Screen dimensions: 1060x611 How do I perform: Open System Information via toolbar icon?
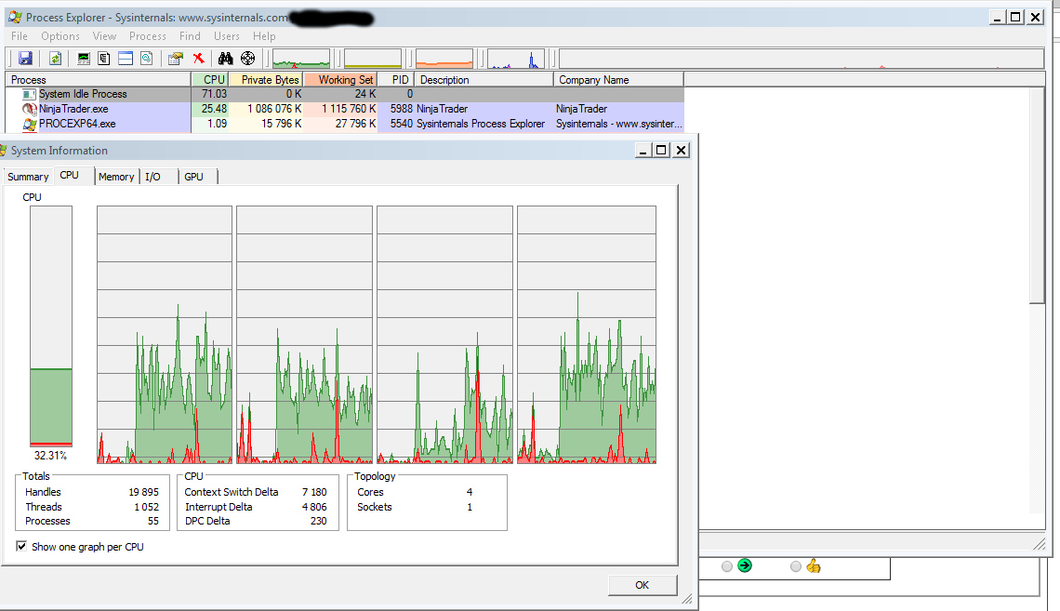pyautogui.click(x=84, y=59)
